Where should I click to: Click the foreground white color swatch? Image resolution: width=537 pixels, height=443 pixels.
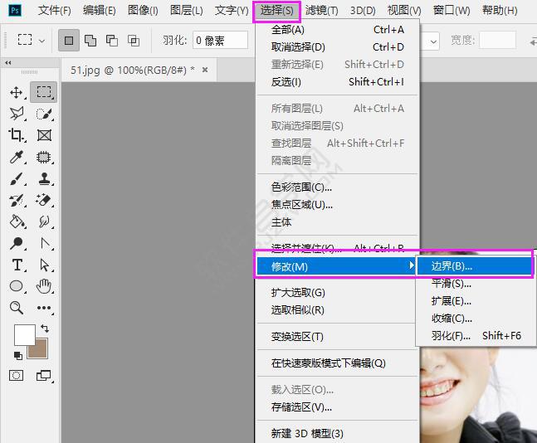pyautogui.click(x=24, y=334)
